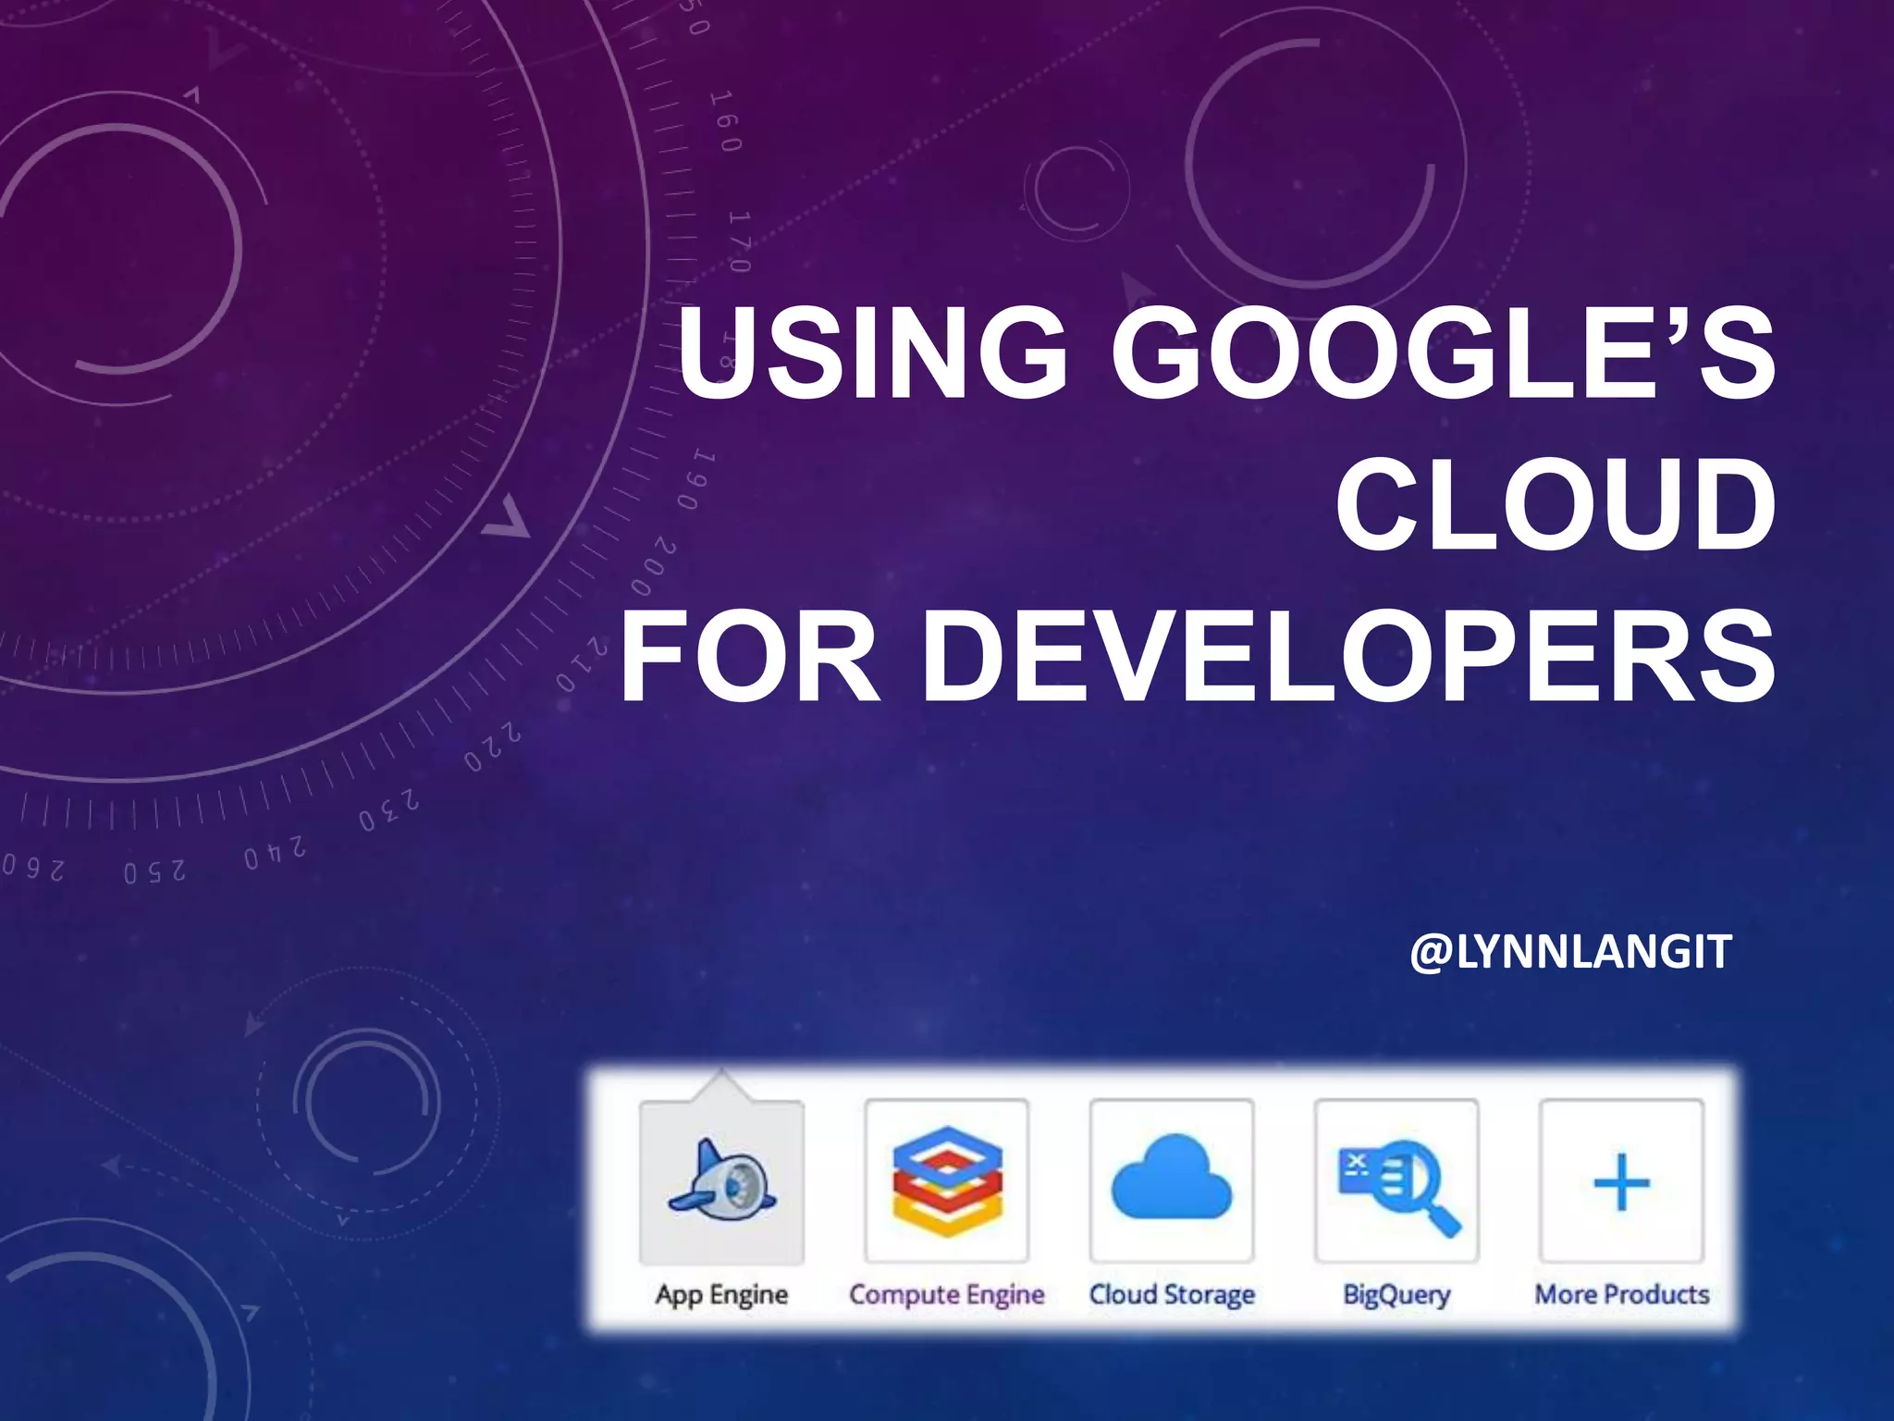Click the Compute Engine stacked layers icon
The width and height of the screenshot is (1894, 1421).
point(947,1181)
